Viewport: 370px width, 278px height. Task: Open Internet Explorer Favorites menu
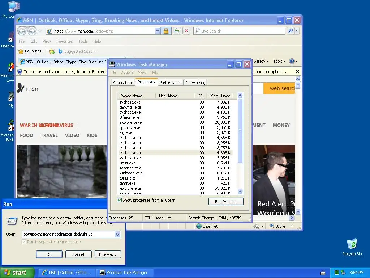tap(64, 41)
